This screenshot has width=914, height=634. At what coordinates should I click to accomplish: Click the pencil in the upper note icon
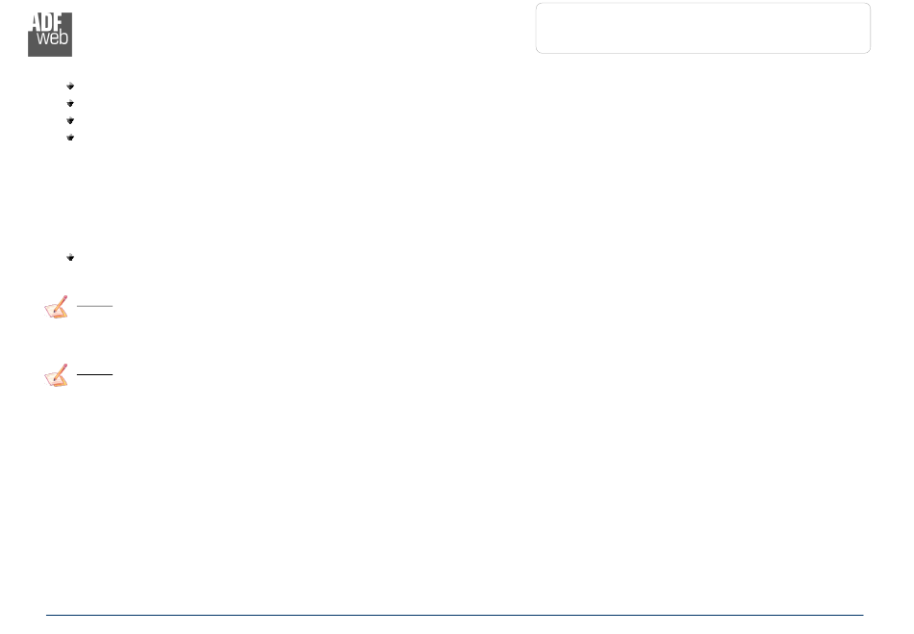[61, 303]
